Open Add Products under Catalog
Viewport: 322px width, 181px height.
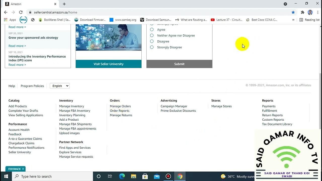tap(18, 106)
